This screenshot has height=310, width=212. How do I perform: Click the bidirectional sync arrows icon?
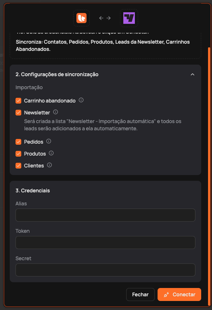click(105, 18)
